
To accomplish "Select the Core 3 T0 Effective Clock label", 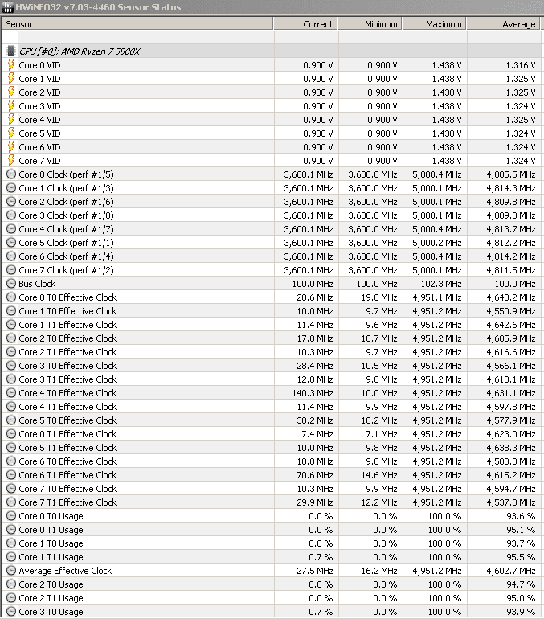I will pyautogui.click(x=67, y=366).
